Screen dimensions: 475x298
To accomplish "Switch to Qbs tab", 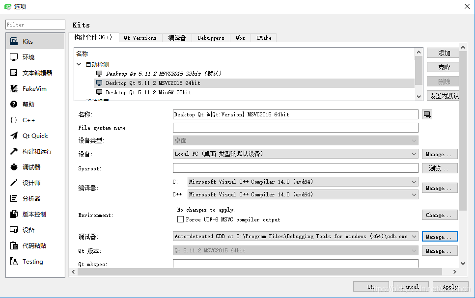I will (240, 38).
